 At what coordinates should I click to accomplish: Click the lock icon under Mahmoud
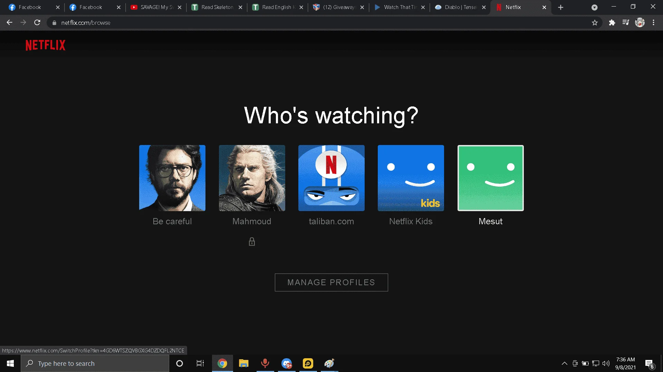252,241
